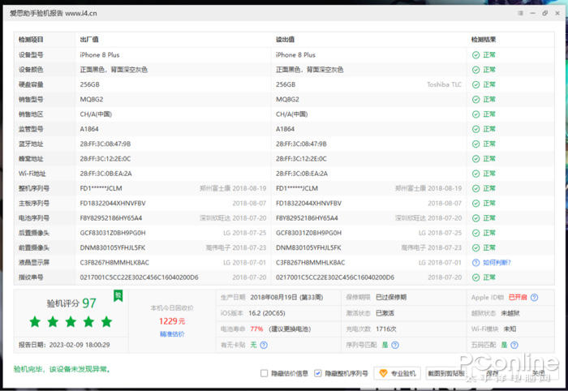Screen dimensions: 568x391
Task: Select 256GB in the 出厂值 column
Action: 90,84
